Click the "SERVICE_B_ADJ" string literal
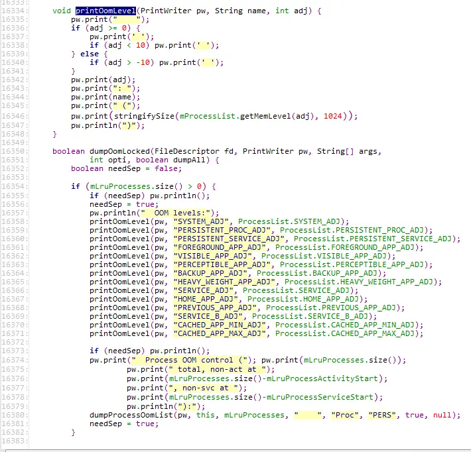This screenshot has height=452, width=471. 208,317
